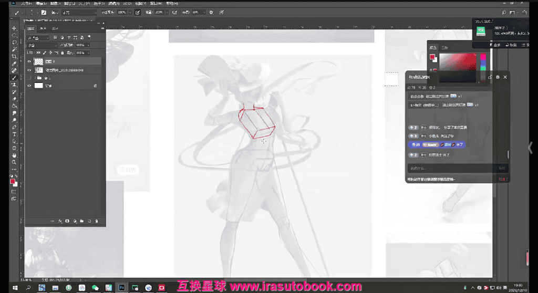Switch to Swatches tab in color panel

pos(444,47)
